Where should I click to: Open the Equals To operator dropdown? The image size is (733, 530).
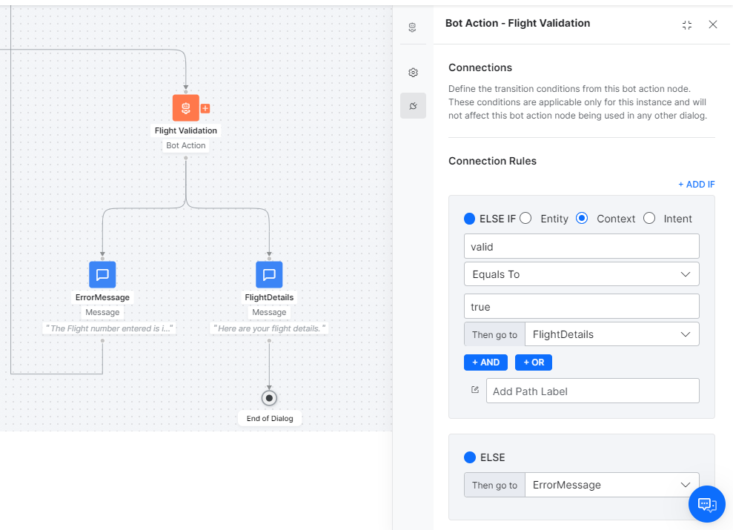click(x=581, y=274)
